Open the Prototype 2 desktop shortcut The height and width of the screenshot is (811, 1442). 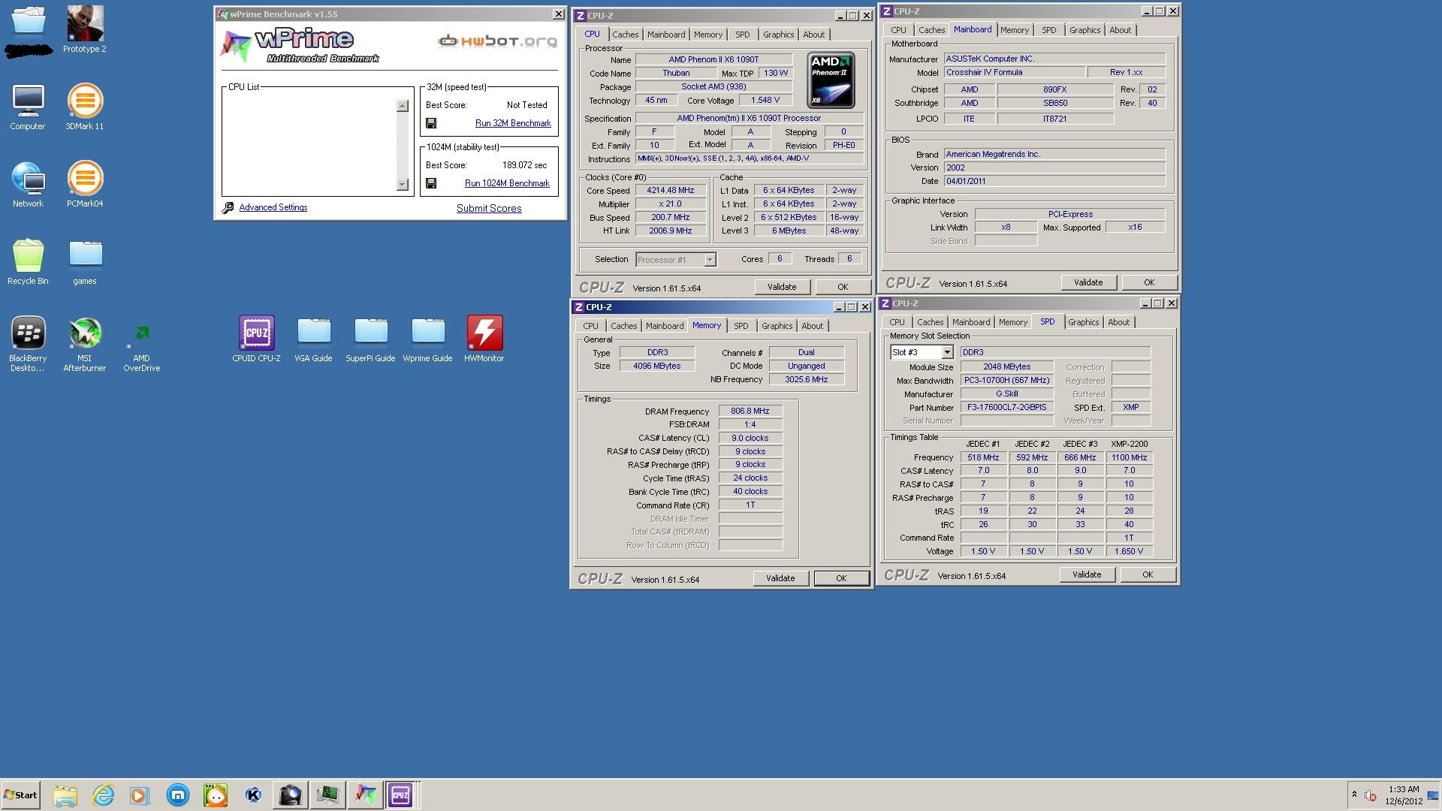[85, 29]
